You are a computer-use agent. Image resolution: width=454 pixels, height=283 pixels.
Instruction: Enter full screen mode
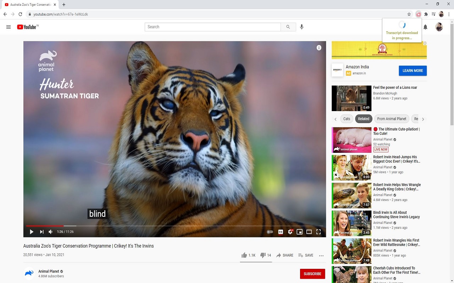pyautogui.click(x=319, y=232)
